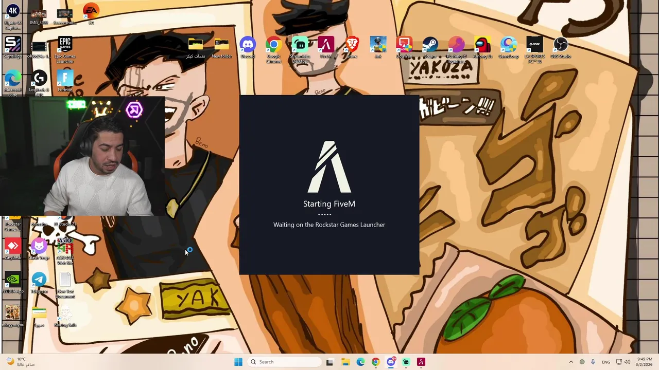Select the FiveM desktop shortcut
This screenshot has height=370, width=659.
click(326, 48)
